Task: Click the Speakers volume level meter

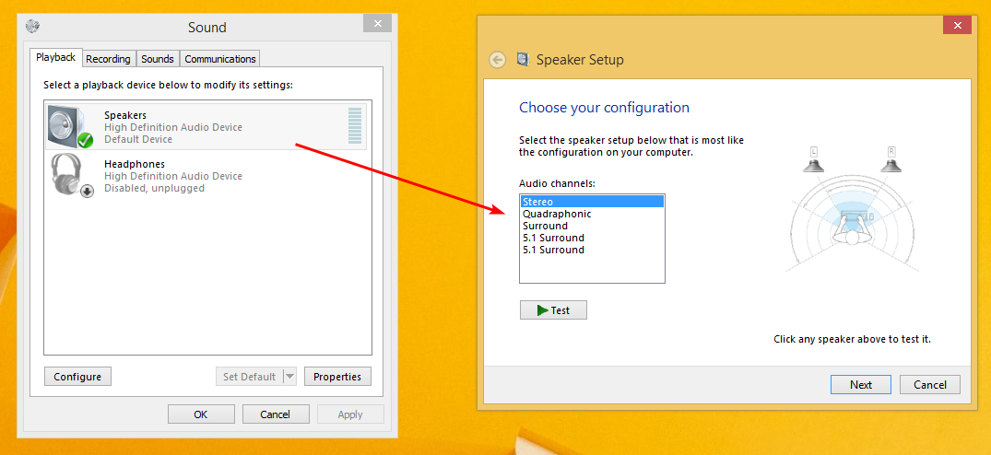Action: click(355, 126)
